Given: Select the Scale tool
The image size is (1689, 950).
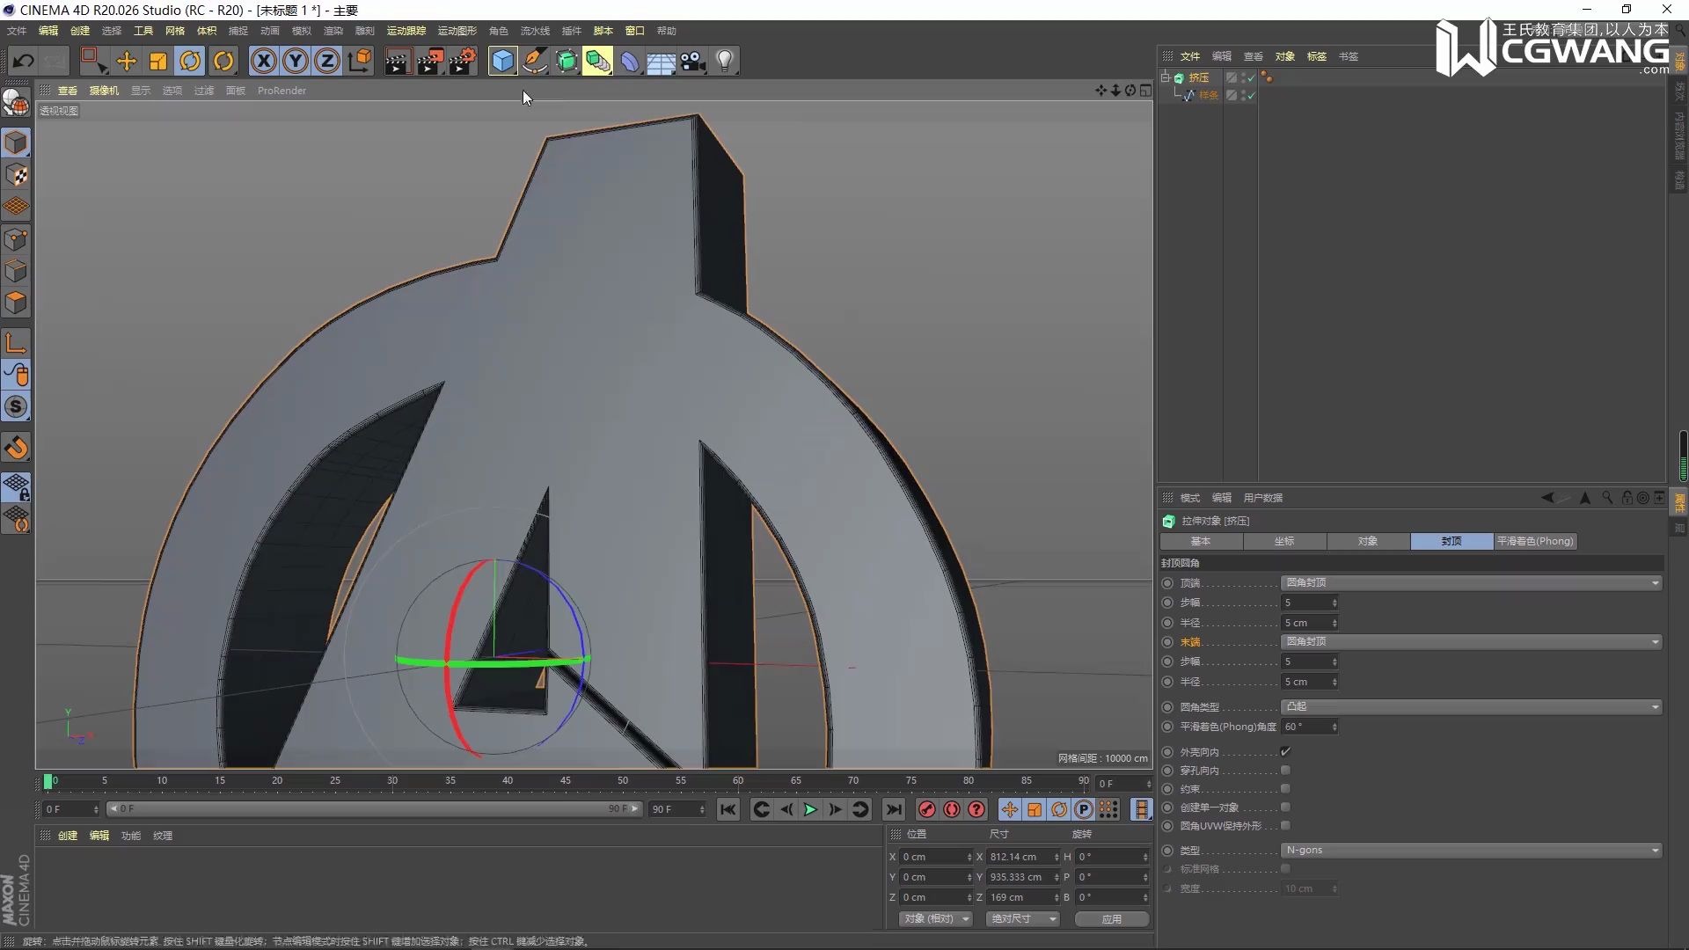Looking at the screenshot, I should click(x=158, y=61).
